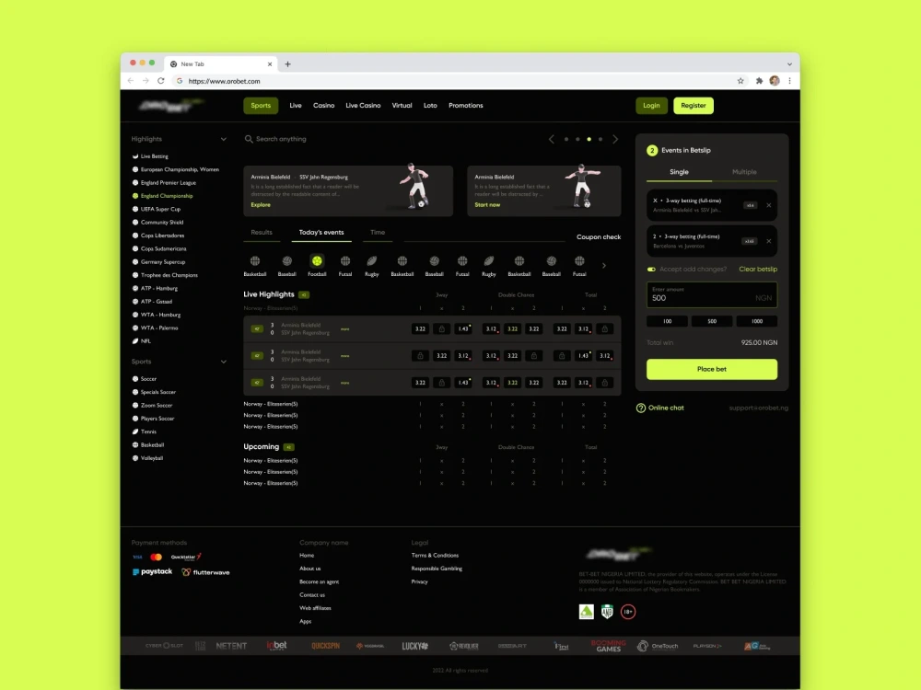Select the active highlighted carousel dot
This screenshot has height=690, width=921.
tap(589, 139)
